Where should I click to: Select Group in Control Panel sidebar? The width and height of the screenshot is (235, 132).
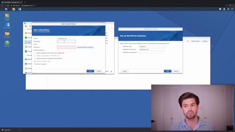pos(28,47)
